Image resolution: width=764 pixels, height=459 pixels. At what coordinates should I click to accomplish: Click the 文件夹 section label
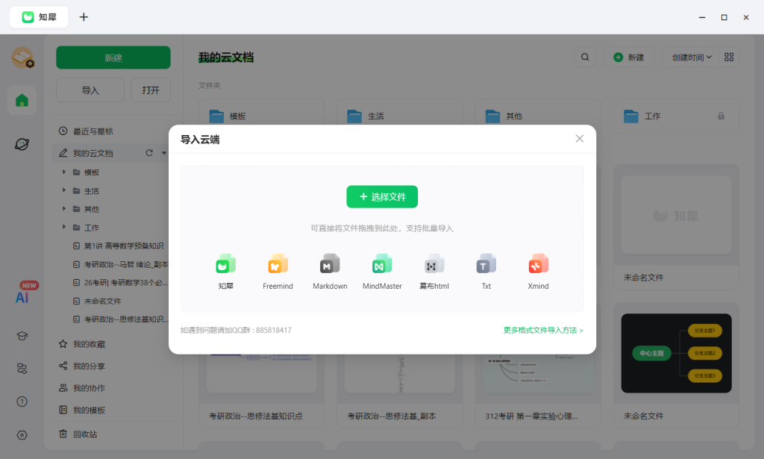coord(210,85)
